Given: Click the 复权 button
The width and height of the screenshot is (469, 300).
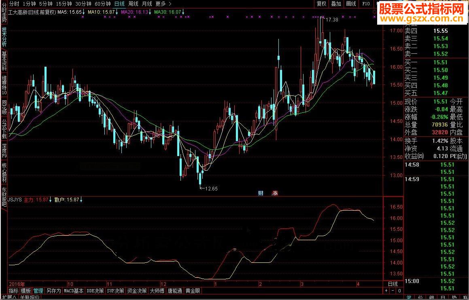Looking at the screenshot, I should coord(322,4).
